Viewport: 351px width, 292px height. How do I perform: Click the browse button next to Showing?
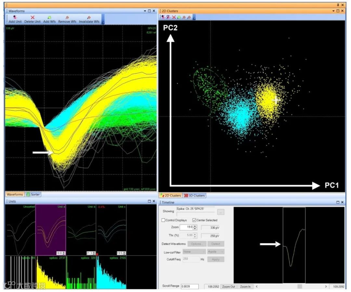coord(220,212)
